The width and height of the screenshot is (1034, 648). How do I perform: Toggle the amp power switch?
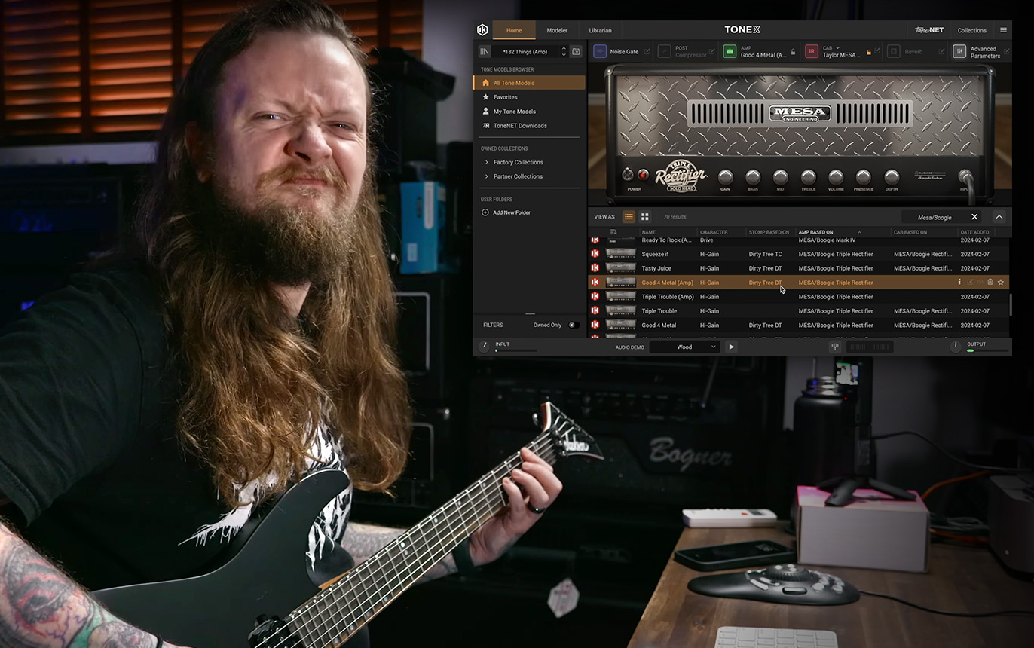point(644,176)
